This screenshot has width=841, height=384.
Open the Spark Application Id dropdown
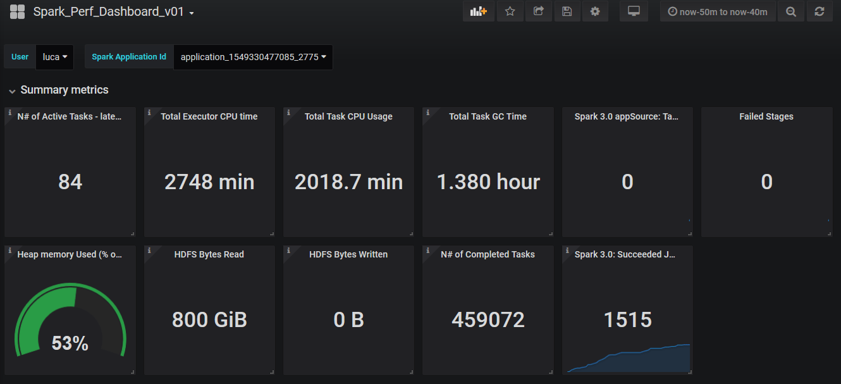pyautogui.click(x=252, y=56)
